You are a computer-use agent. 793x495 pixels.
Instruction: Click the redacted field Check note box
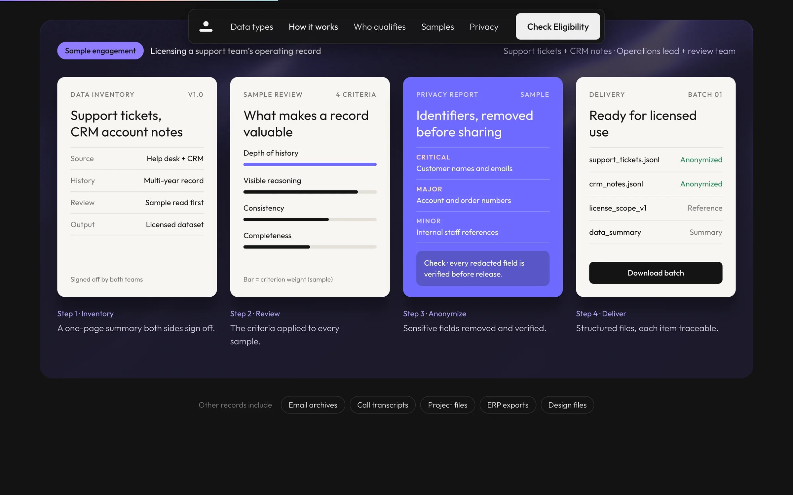pos(483,268)
